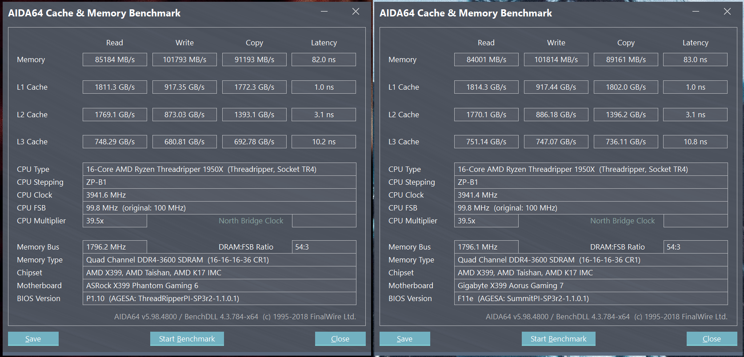Click the Close button in right AIDA64 window
The height and width of the screenshot is (357, 744).
click(x=712, y=339)
